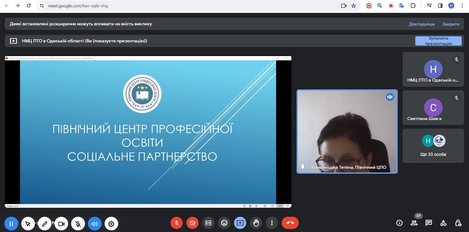469x232 pixels.
Task: Show the participants list
Action: coord(414,223)
